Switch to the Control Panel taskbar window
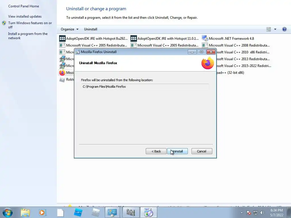Viewport: 291px width, 218px height. [x=113, y=212]
